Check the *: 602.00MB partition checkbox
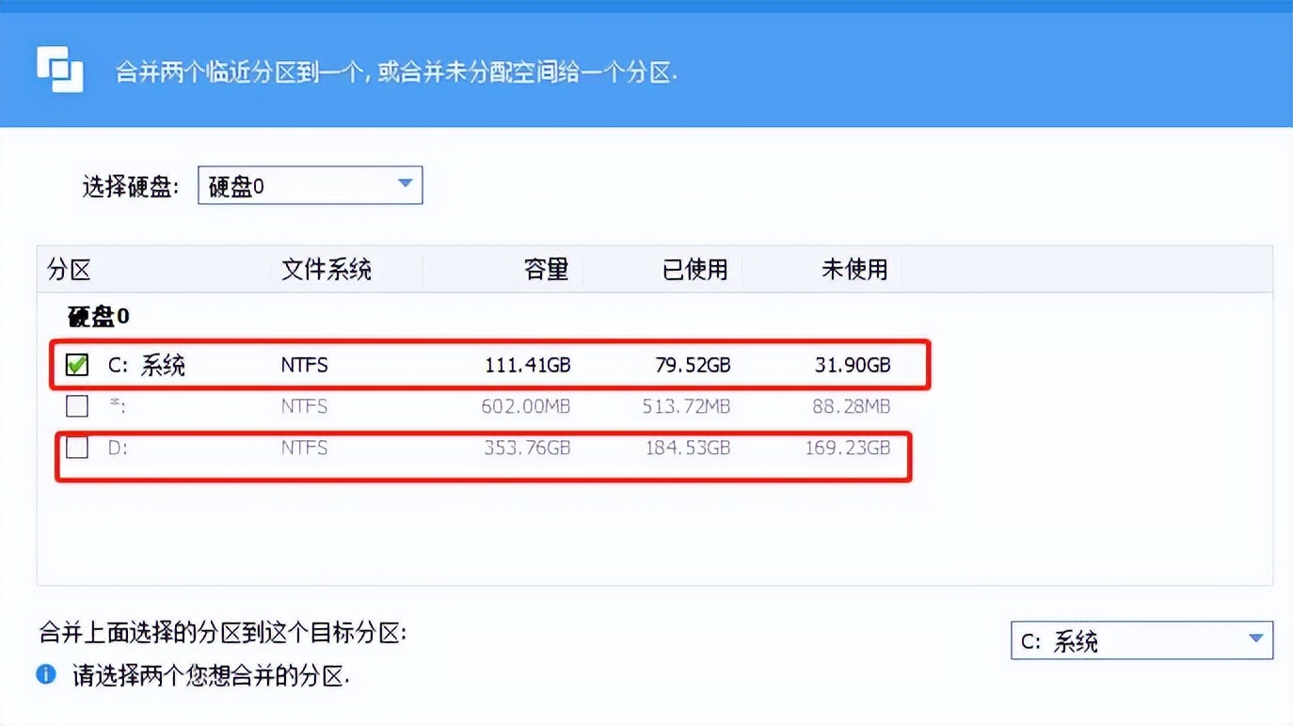This screenshot has height=726, width=1293. pos(77,407)
